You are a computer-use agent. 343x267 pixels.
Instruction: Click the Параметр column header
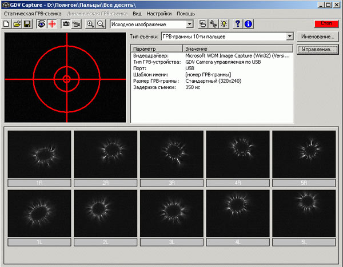click(157, 48)
